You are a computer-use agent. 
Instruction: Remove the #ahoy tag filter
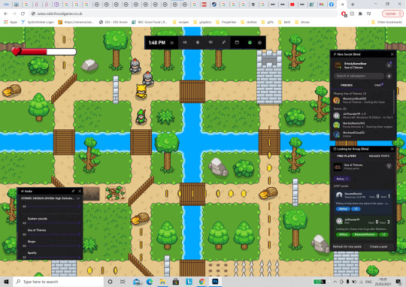[347, 179]
